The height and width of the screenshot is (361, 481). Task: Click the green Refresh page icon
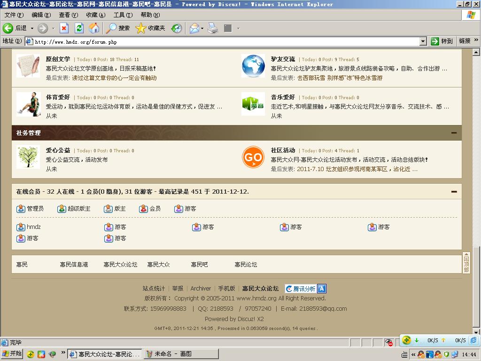79,28
